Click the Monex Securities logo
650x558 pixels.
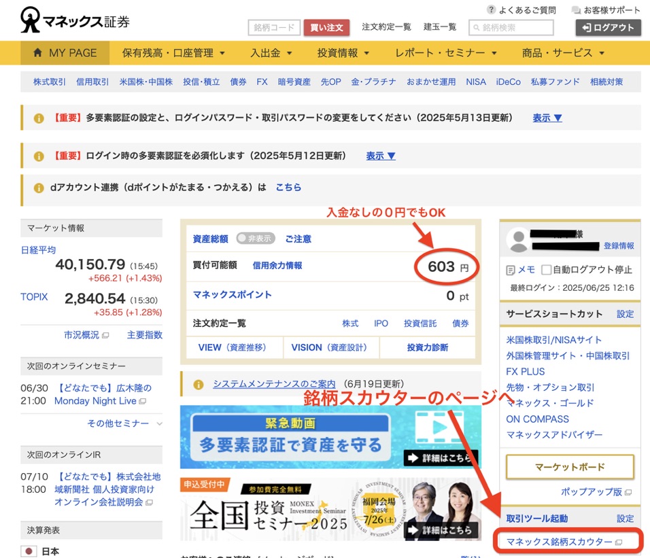[75, 20]
